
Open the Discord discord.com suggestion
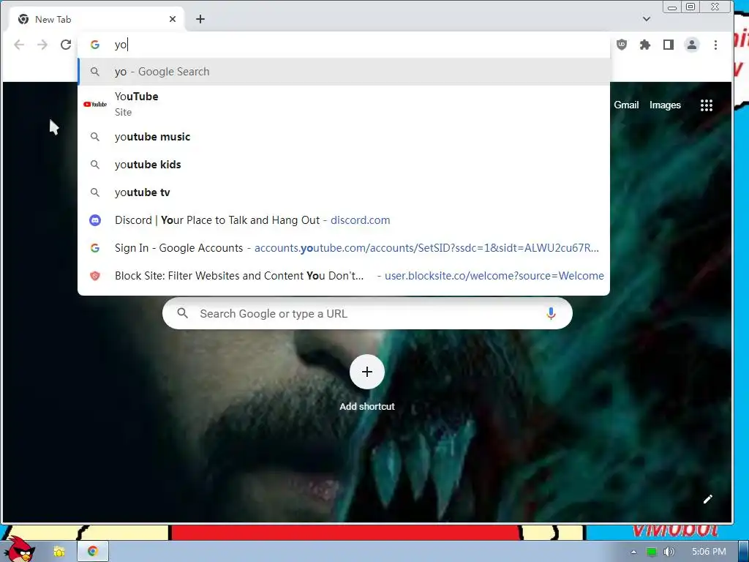[344, 220]
